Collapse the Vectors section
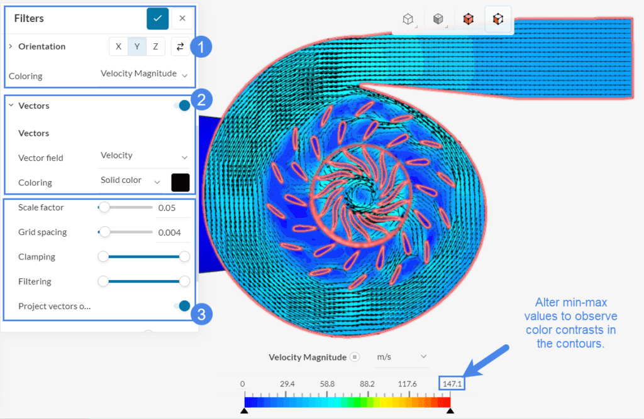 pyautogui.click(x=10, y=105)
